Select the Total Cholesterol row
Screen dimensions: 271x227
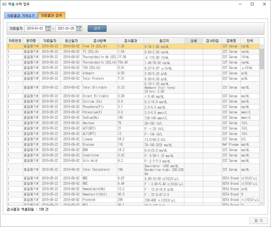pos(99,170)
